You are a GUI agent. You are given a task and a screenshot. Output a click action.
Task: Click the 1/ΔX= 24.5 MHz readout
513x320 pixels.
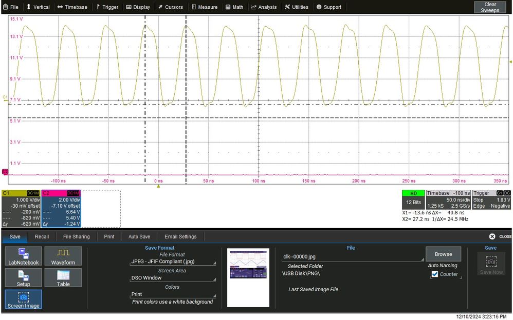pos(450,219)
